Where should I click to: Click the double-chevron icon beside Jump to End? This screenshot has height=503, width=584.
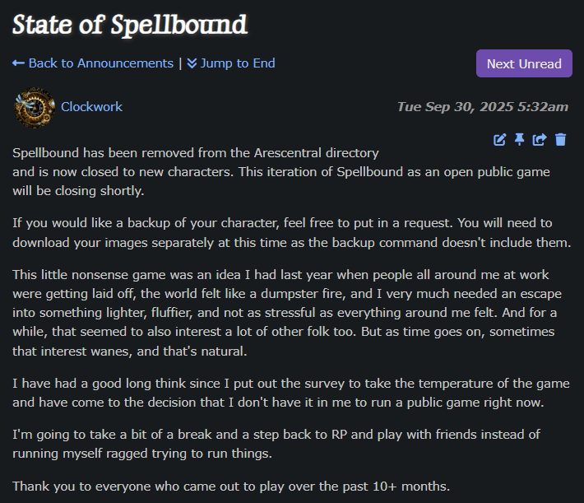pyautogui.click(x=192, y=63)
